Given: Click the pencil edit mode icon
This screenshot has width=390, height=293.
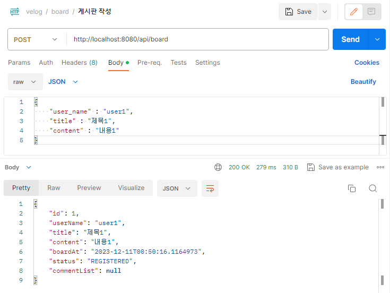Looking at the screenshot, I should [x=354, y=12].
